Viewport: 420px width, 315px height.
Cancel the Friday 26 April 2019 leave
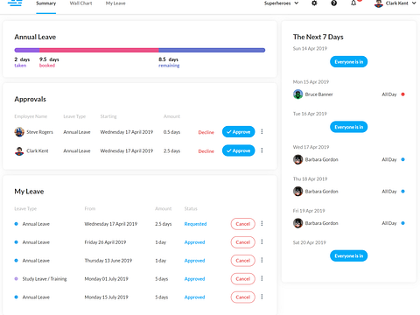pyautogui.click(x=243, y=242)
